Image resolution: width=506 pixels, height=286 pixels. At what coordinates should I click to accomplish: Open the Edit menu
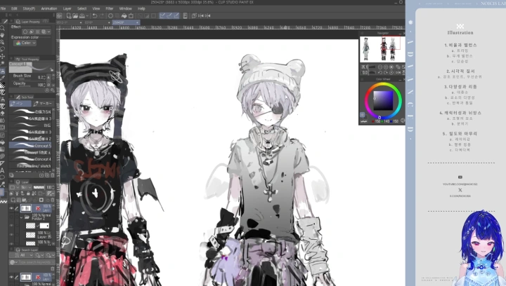(x=14, y=8)
